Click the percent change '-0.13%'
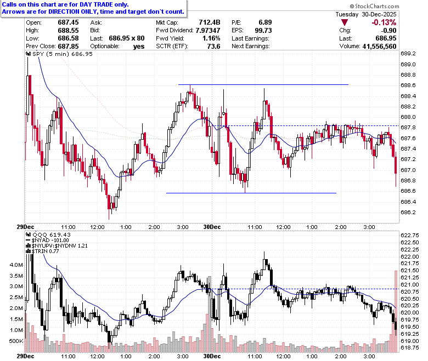 point(384,22)
